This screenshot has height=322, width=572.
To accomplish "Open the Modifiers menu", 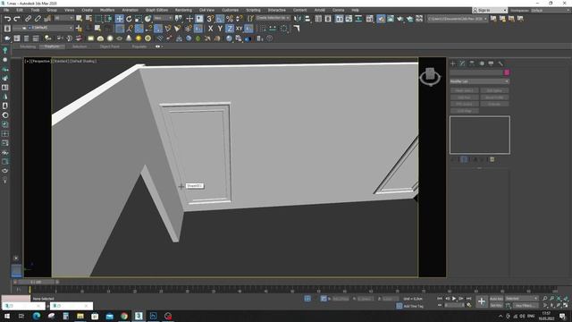I will (x=107, y=10).
